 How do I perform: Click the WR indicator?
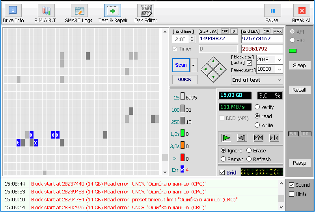293,133
